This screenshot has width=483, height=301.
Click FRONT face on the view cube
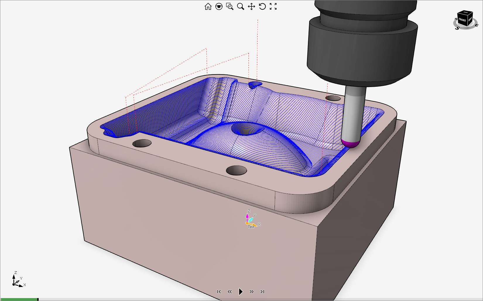click(462, 20)
